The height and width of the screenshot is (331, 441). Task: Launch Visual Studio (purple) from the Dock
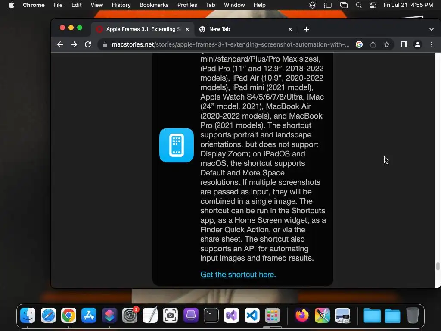pyautogui.click(x=231, y=315)
